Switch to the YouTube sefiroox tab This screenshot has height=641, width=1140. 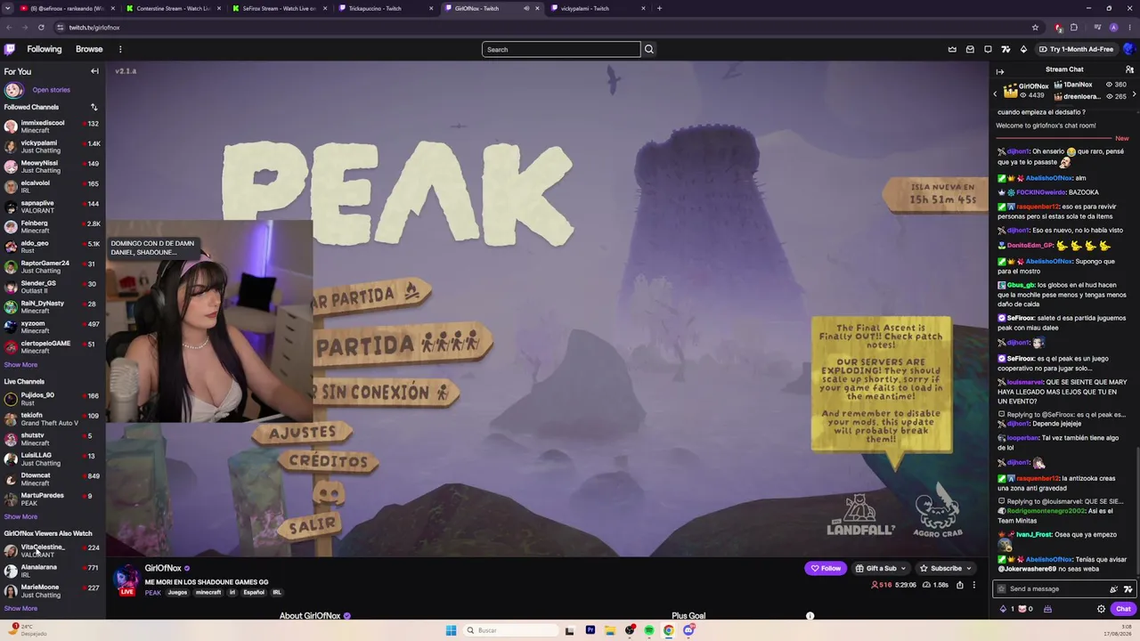67,9
